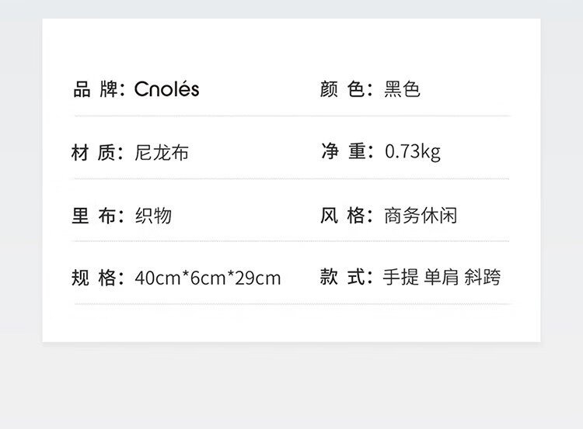Select the 手提 carry option text
Viewport: 583px width, 429px height.
click(x=400, y=277)
